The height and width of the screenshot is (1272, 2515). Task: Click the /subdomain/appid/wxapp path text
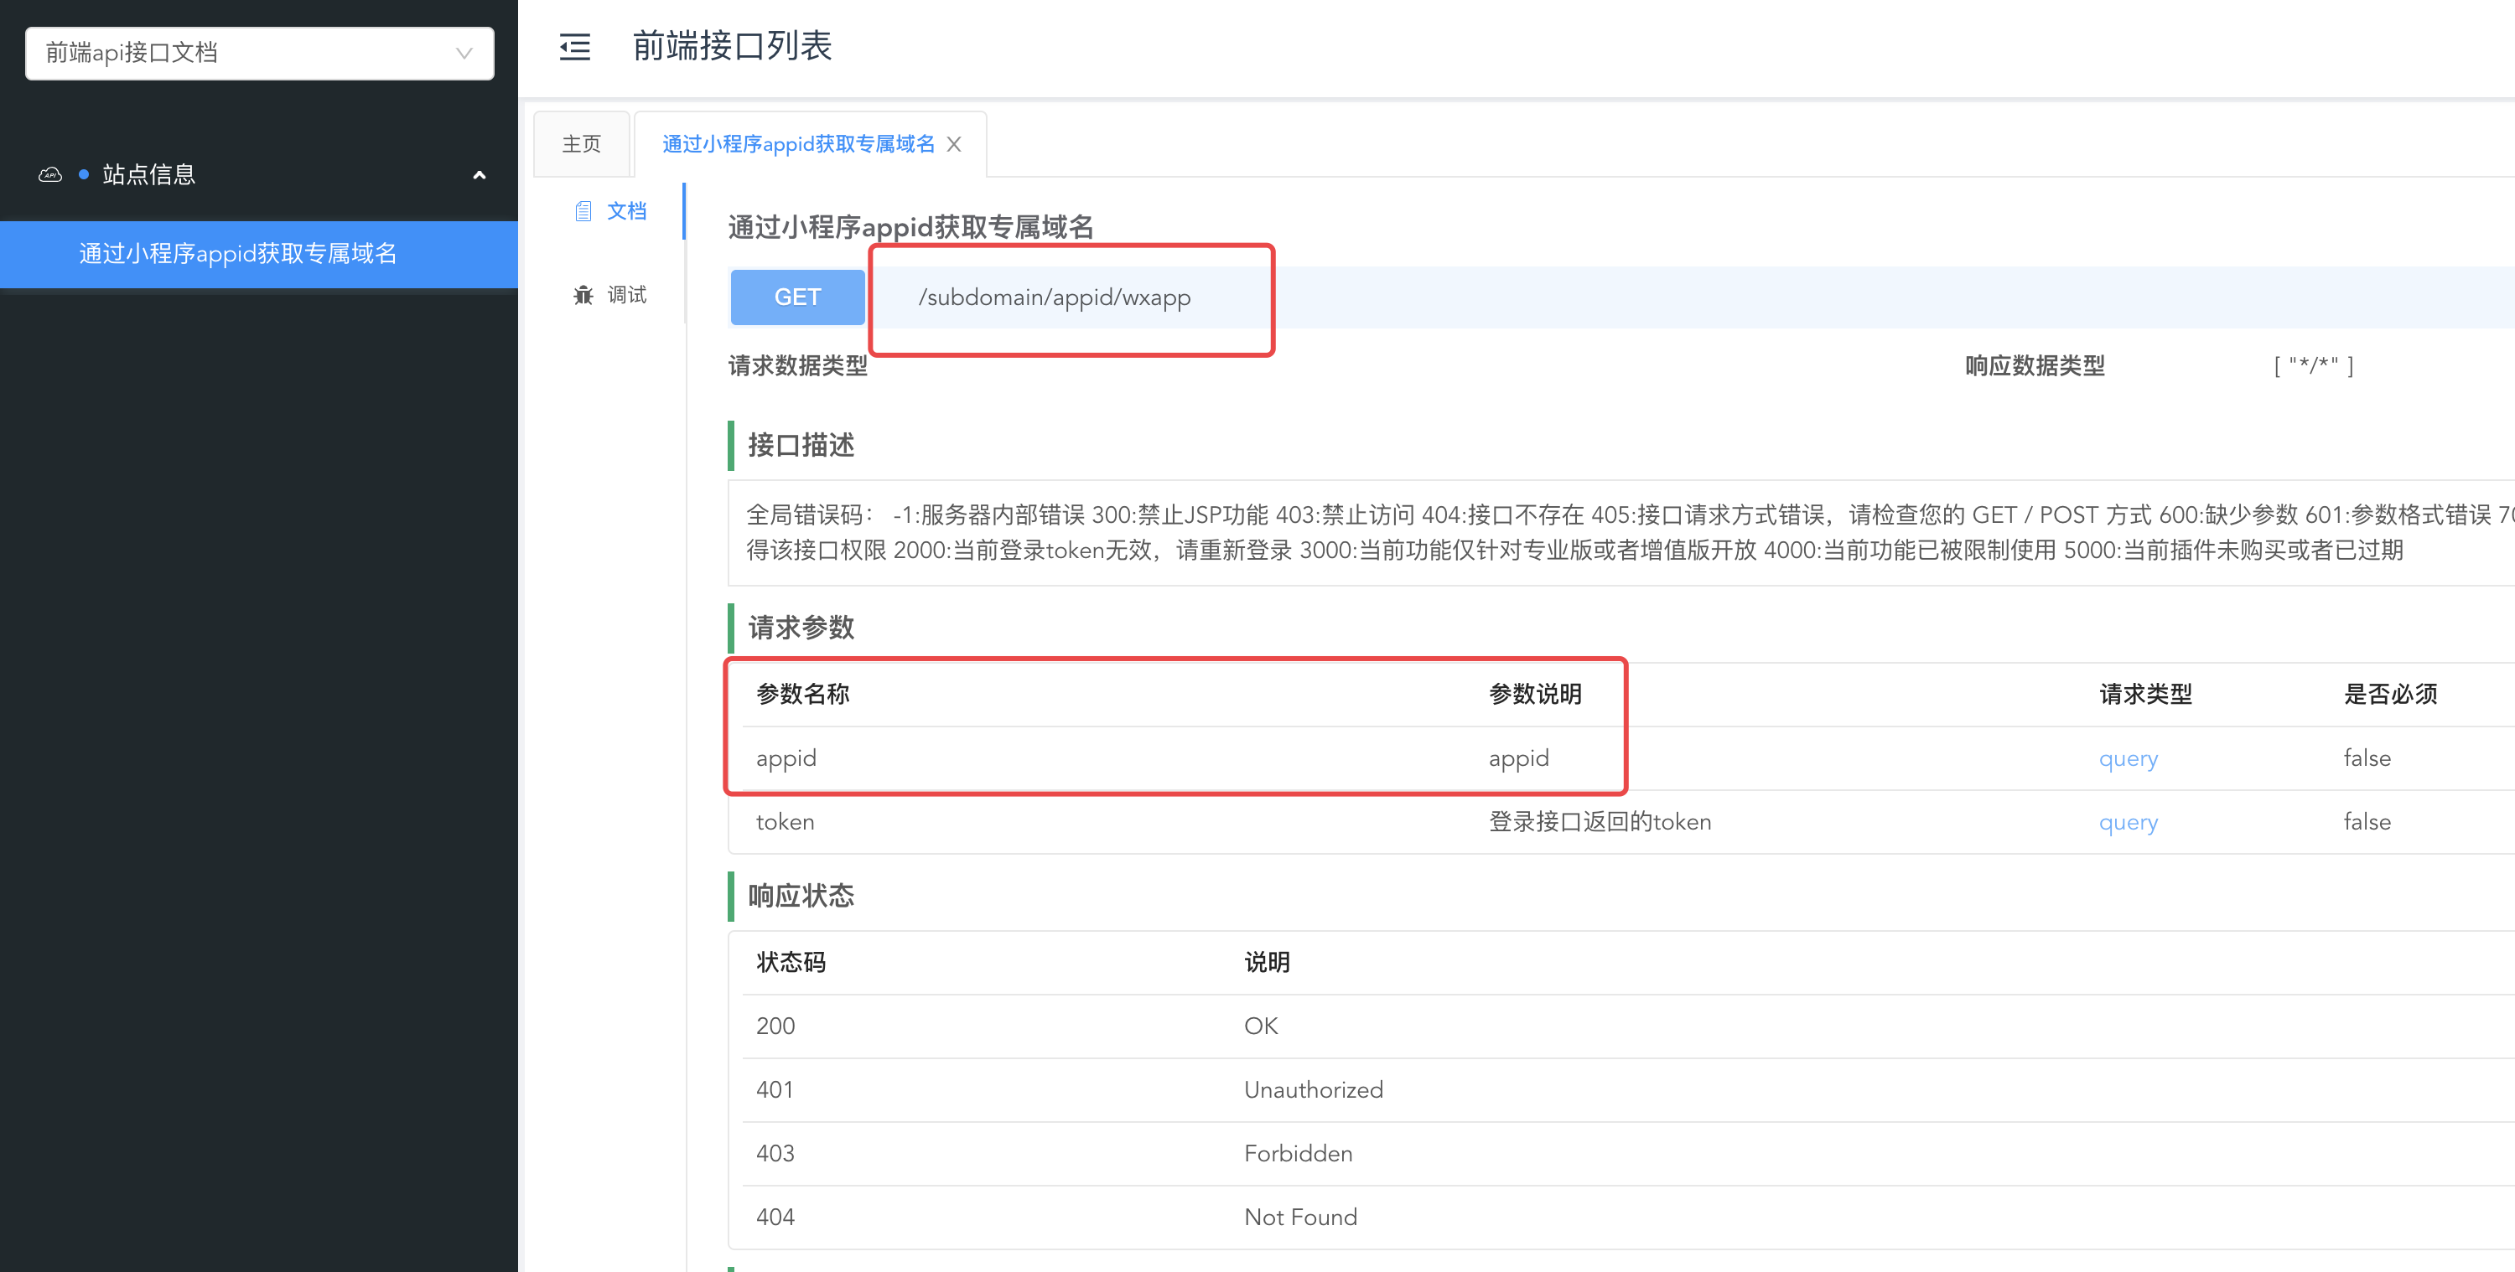pos(1054,297)
